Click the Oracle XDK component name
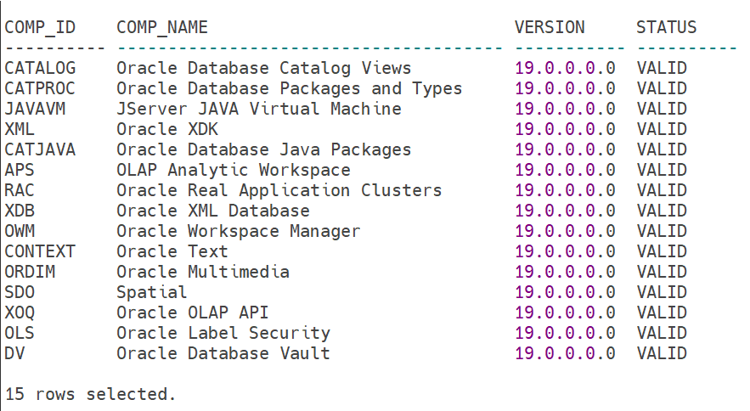This screenshot has width=750, height=411. click(x=167, y=129)
